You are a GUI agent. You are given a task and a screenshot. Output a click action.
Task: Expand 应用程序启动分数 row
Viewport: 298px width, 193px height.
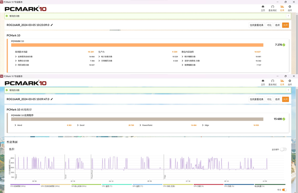[16, 56]
